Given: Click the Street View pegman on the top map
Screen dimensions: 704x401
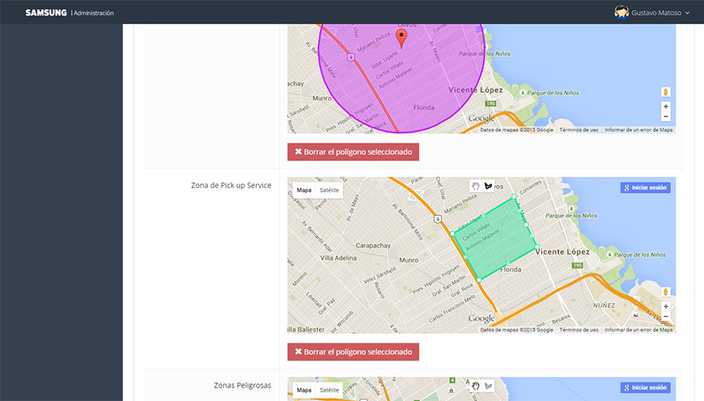Looking at the screenshot, I should point(666,92).
